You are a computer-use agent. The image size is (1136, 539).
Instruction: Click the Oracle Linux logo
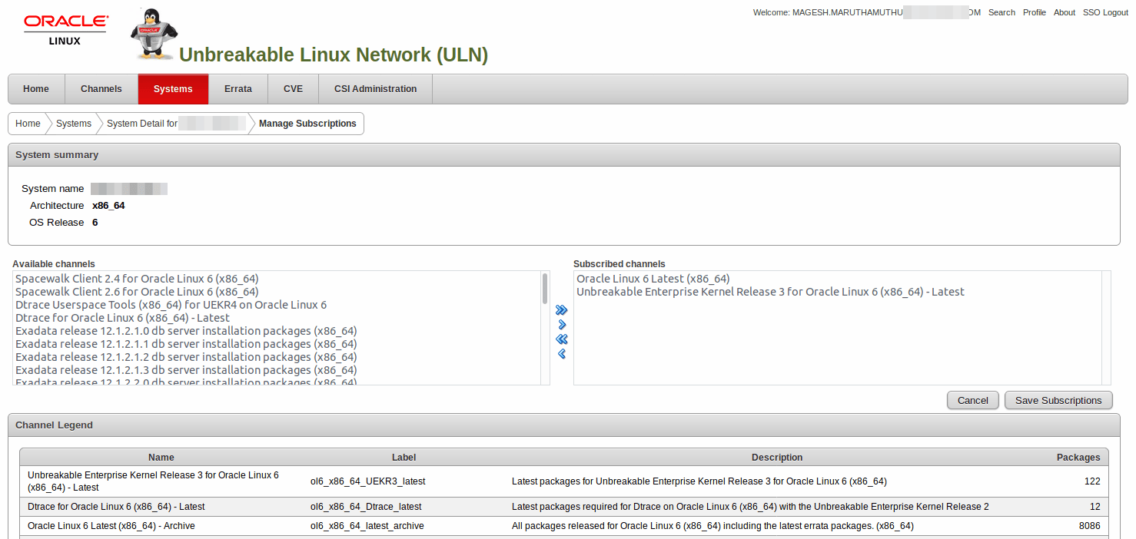(65, 30)
